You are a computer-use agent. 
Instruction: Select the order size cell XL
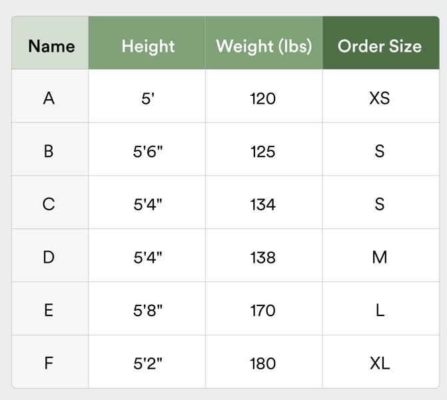click(380, 363)
